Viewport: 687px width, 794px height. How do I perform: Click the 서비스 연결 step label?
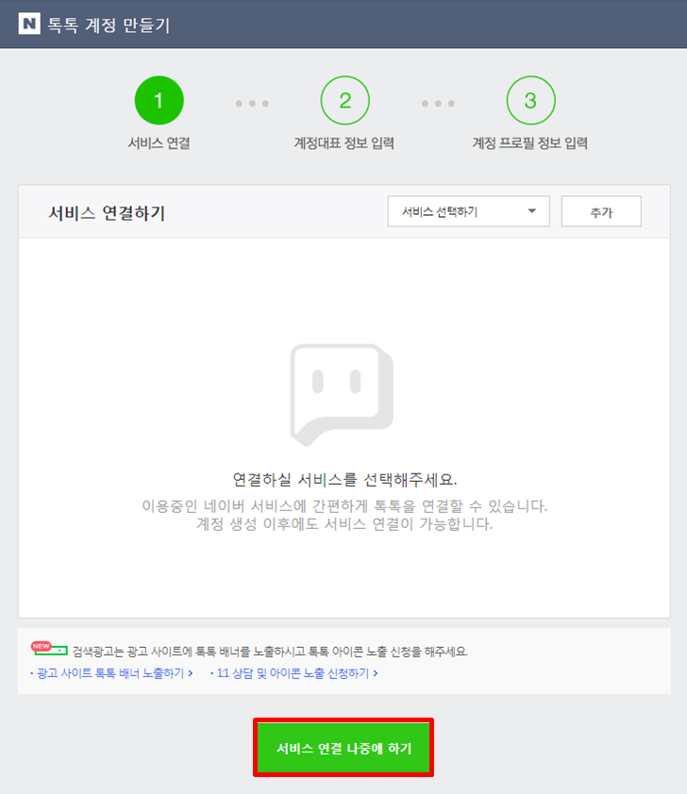click(159, 143)
